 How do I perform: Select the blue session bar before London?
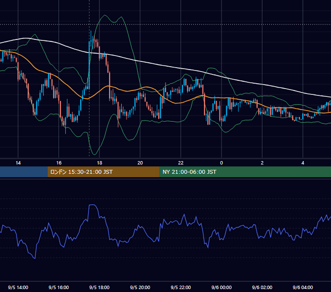24,172
